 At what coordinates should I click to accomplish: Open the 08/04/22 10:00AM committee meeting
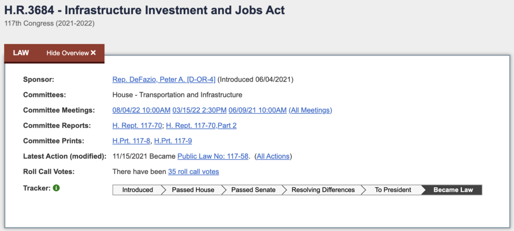pyautogui.click(x=141, y=110)
